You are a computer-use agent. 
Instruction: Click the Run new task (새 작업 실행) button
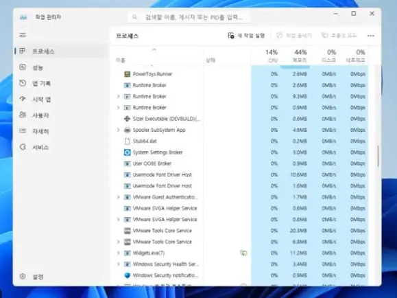246,36
